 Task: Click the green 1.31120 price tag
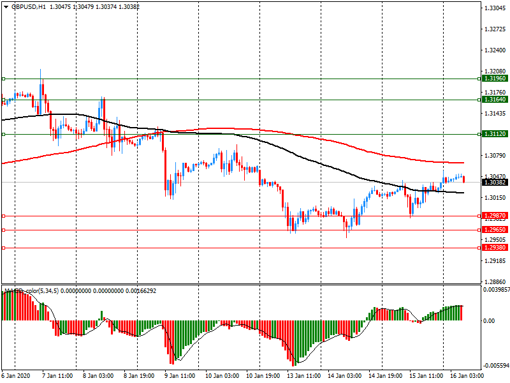click(x=495, y=134)
